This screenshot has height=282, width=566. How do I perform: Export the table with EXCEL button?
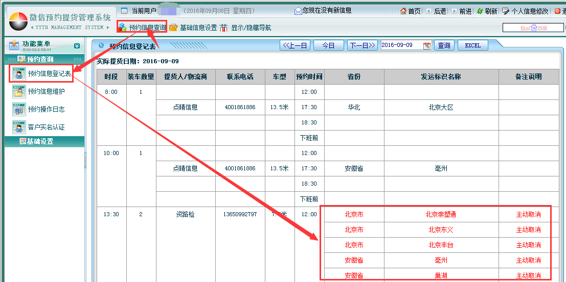tap(472, 45)
